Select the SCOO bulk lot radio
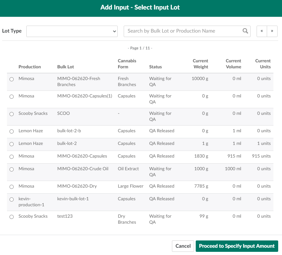 (x=12, y=114)
